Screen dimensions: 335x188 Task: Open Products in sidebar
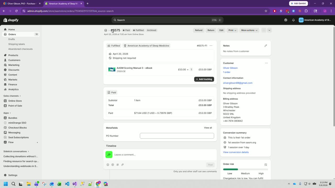(21, 55)
